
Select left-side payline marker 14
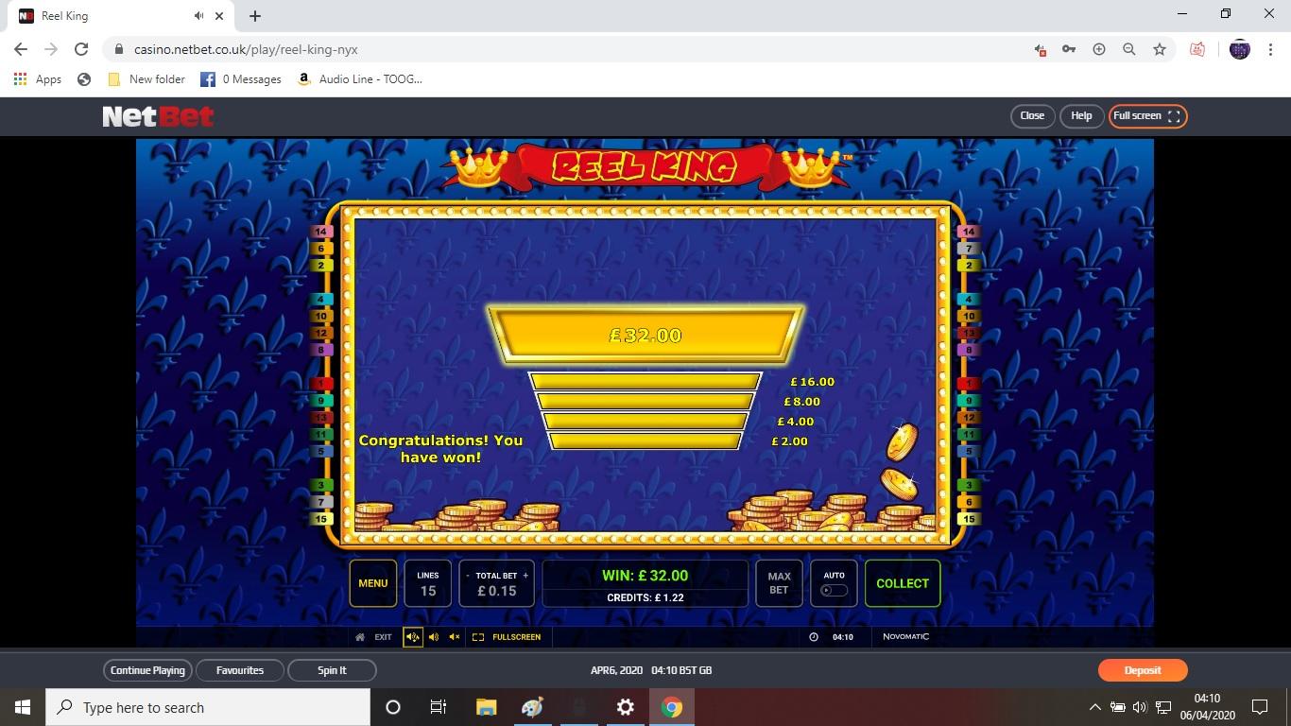[321, 232]
